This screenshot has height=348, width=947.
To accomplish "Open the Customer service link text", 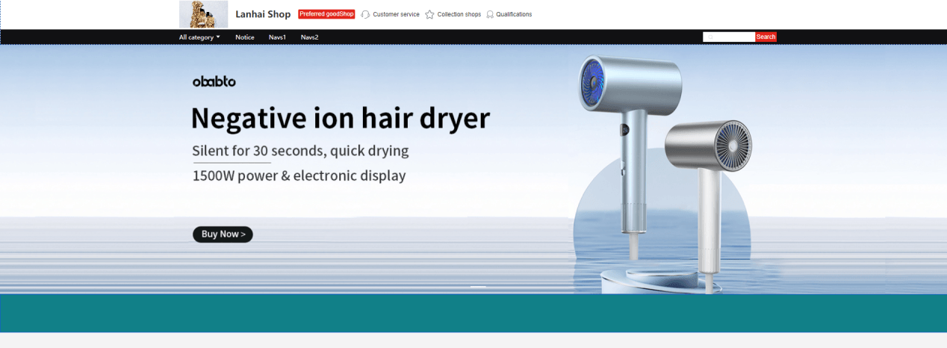I will tap(396, 14).
